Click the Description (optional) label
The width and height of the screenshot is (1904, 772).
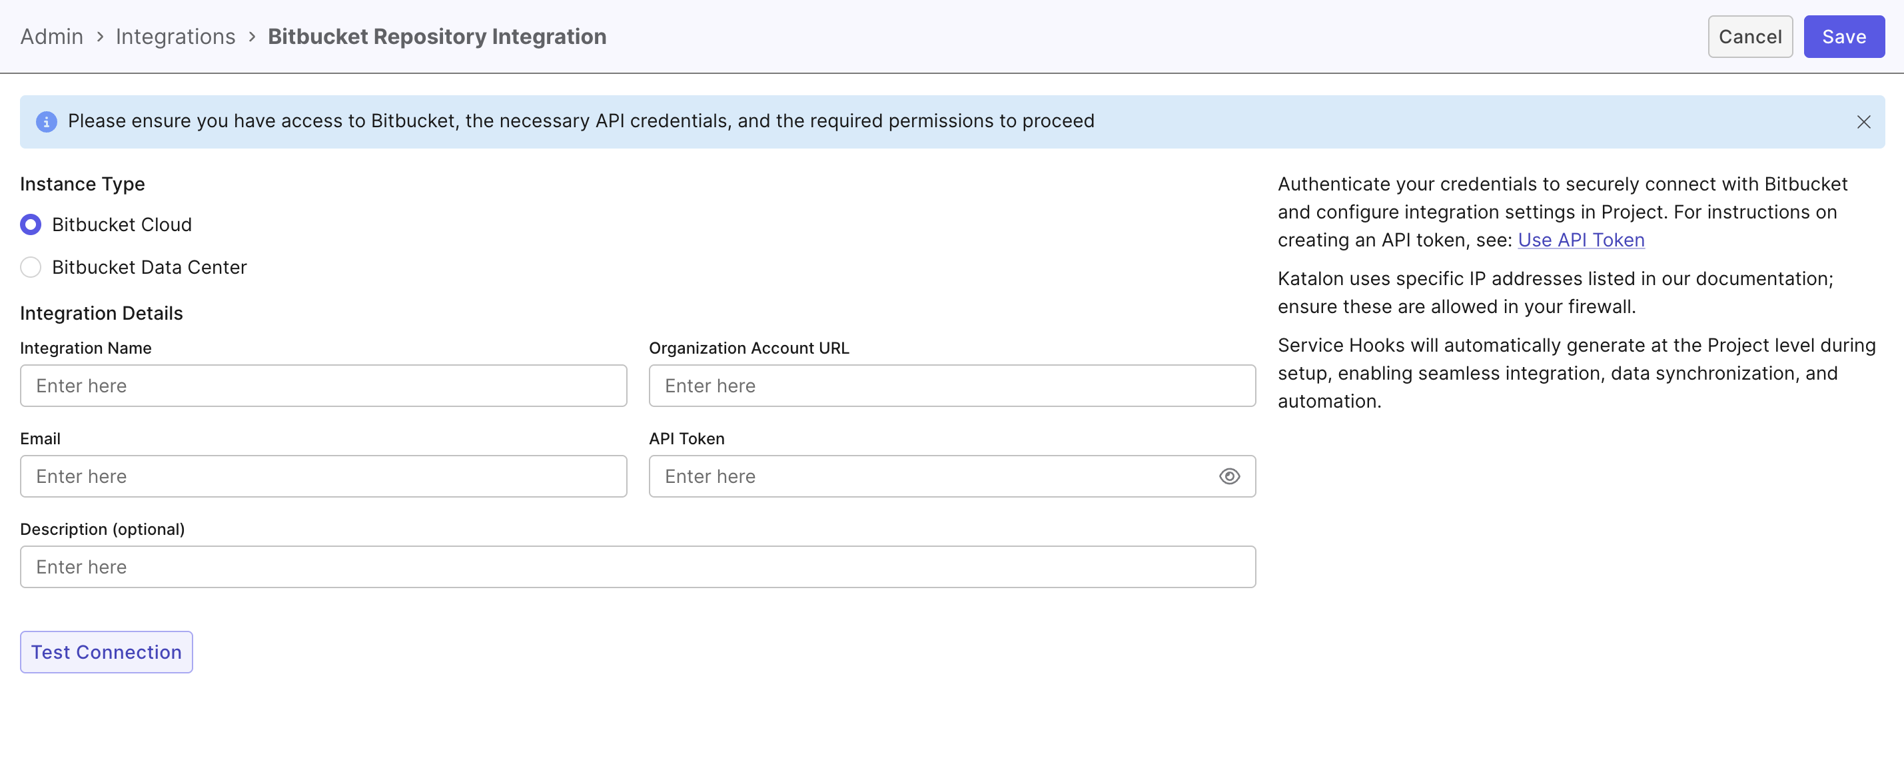[102, 529]
